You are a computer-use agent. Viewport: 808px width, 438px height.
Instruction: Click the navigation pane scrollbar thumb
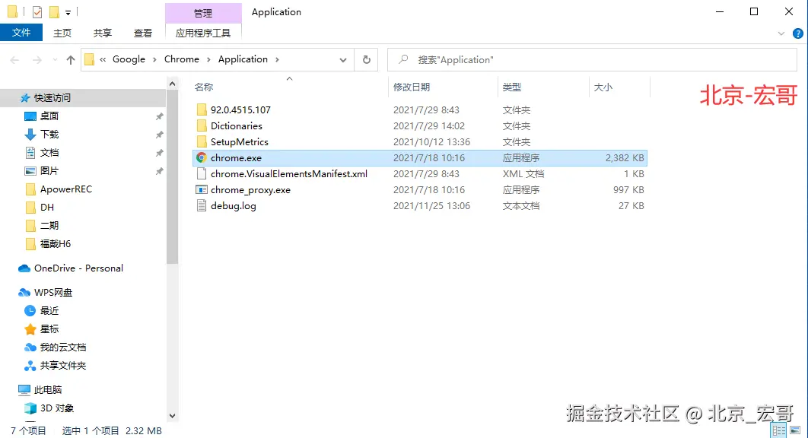pyautogui.click(x=172, y=177)
